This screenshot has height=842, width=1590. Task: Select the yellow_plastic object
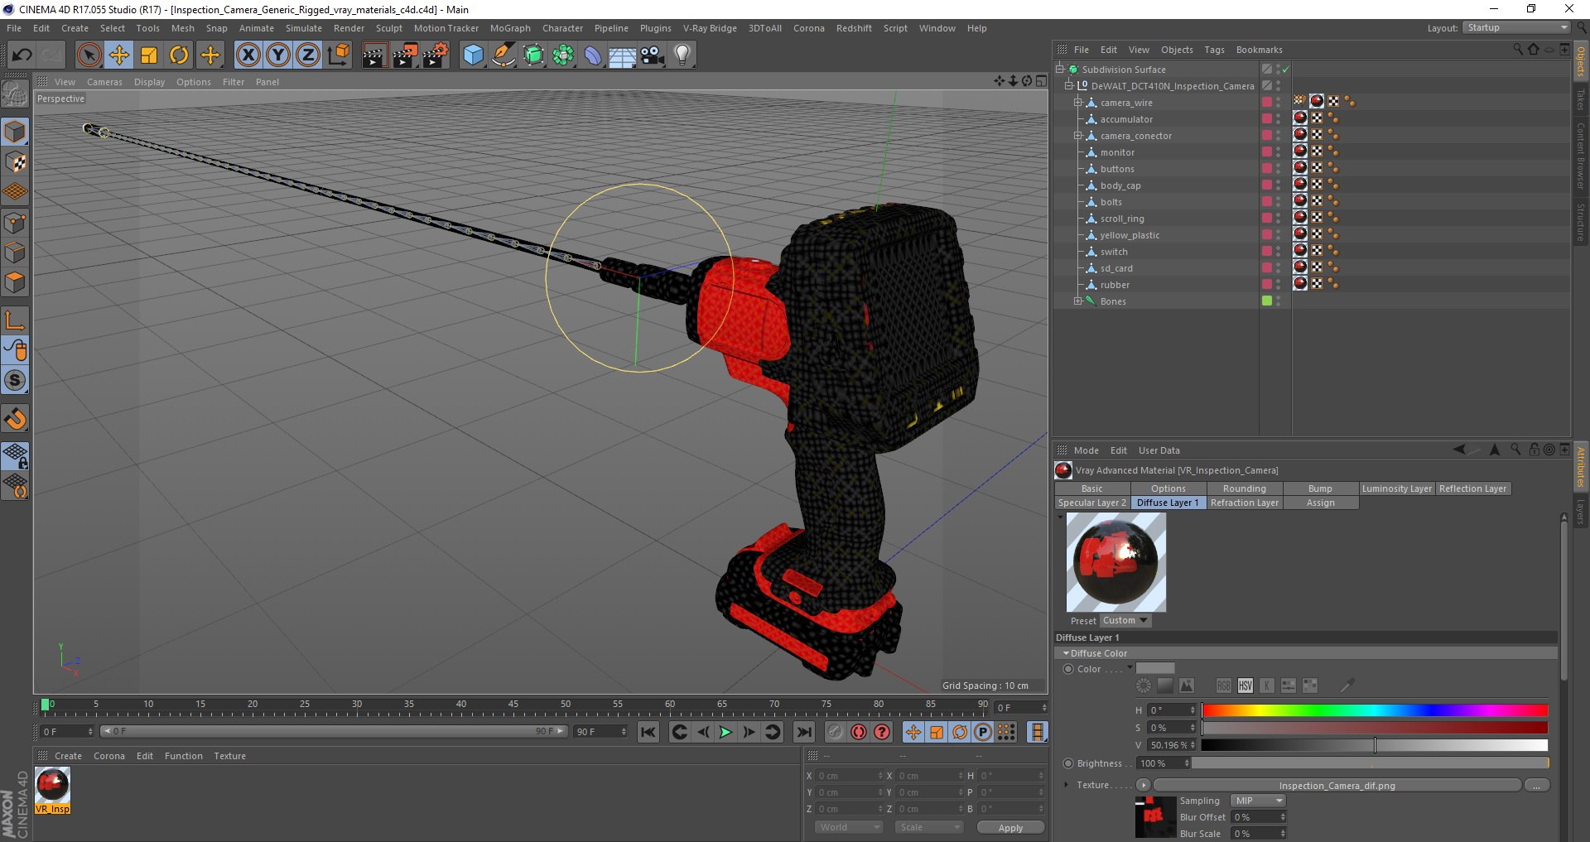(x=1130, y=235)
